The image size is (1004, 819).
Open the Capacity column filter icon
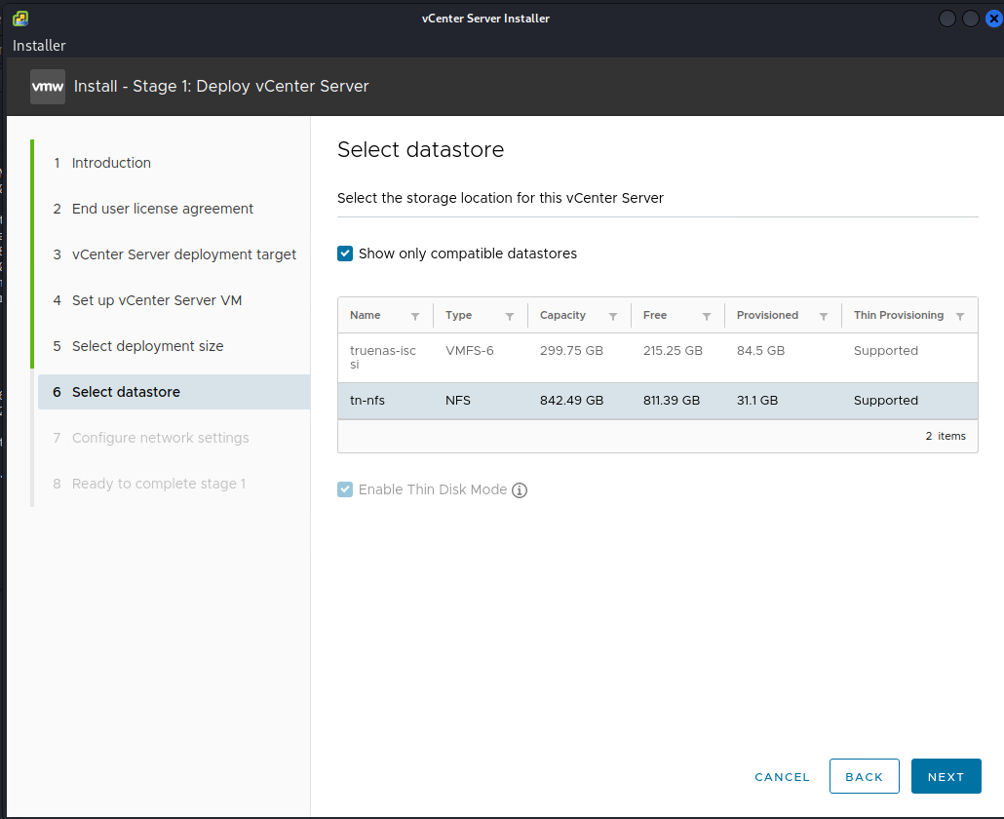click(613, 316)
